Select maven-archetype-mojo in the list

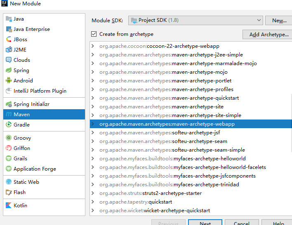point(191,72)
